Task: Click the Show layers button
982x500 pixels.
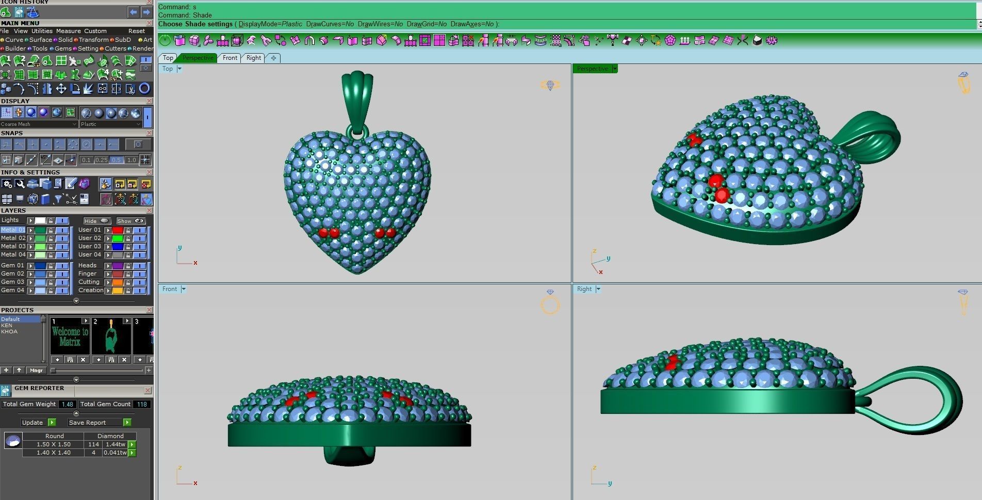Action: [x=130, y=221]
